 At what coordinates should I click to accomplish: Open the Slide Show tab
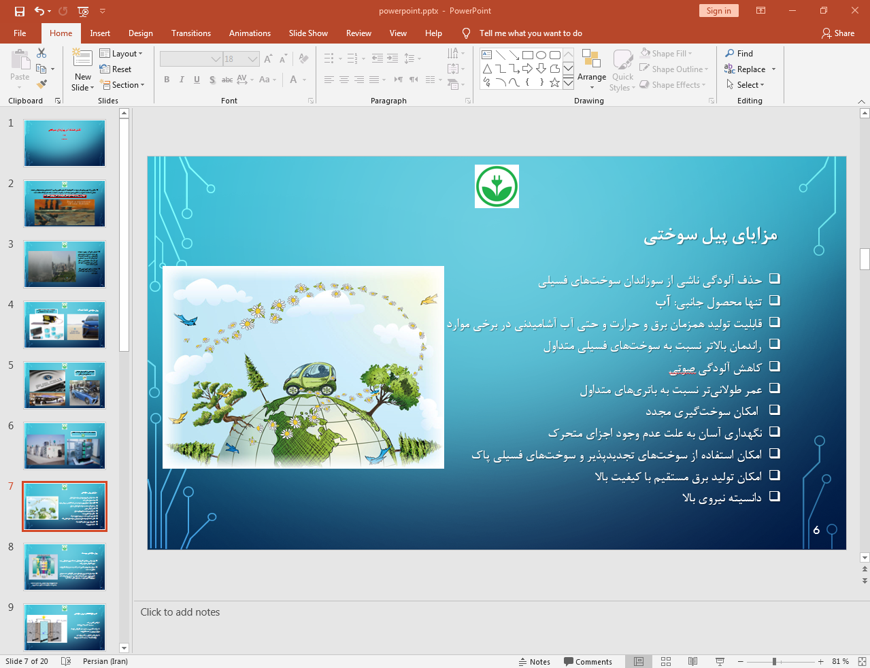pos(308,33)
